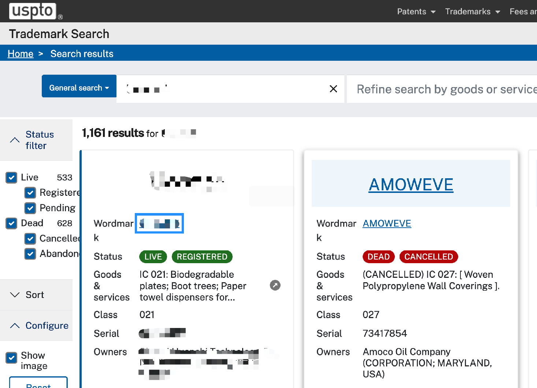Viewport: 537px width, 388px height.
Task: Open the General search dropdown
Action: click(79, 86)
